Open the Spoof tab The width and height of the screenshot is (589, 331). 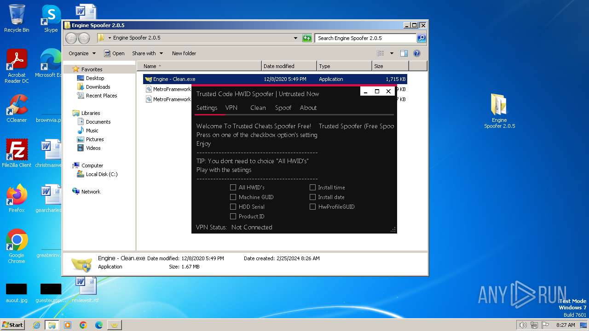(x=283, y=108)
